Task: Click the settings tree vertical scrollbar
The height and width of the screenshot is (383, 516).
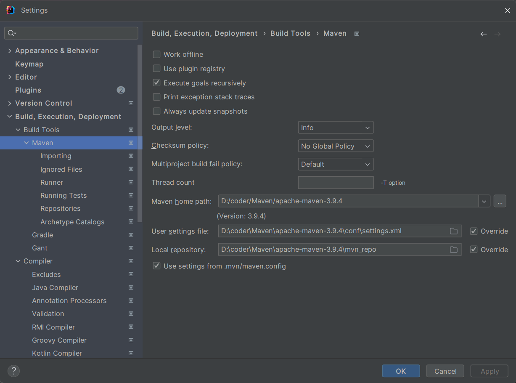Action: click(140, 133)
